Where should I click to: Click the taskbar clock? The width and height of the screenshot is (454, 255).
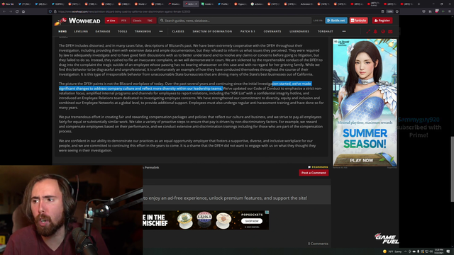[438, 251]
